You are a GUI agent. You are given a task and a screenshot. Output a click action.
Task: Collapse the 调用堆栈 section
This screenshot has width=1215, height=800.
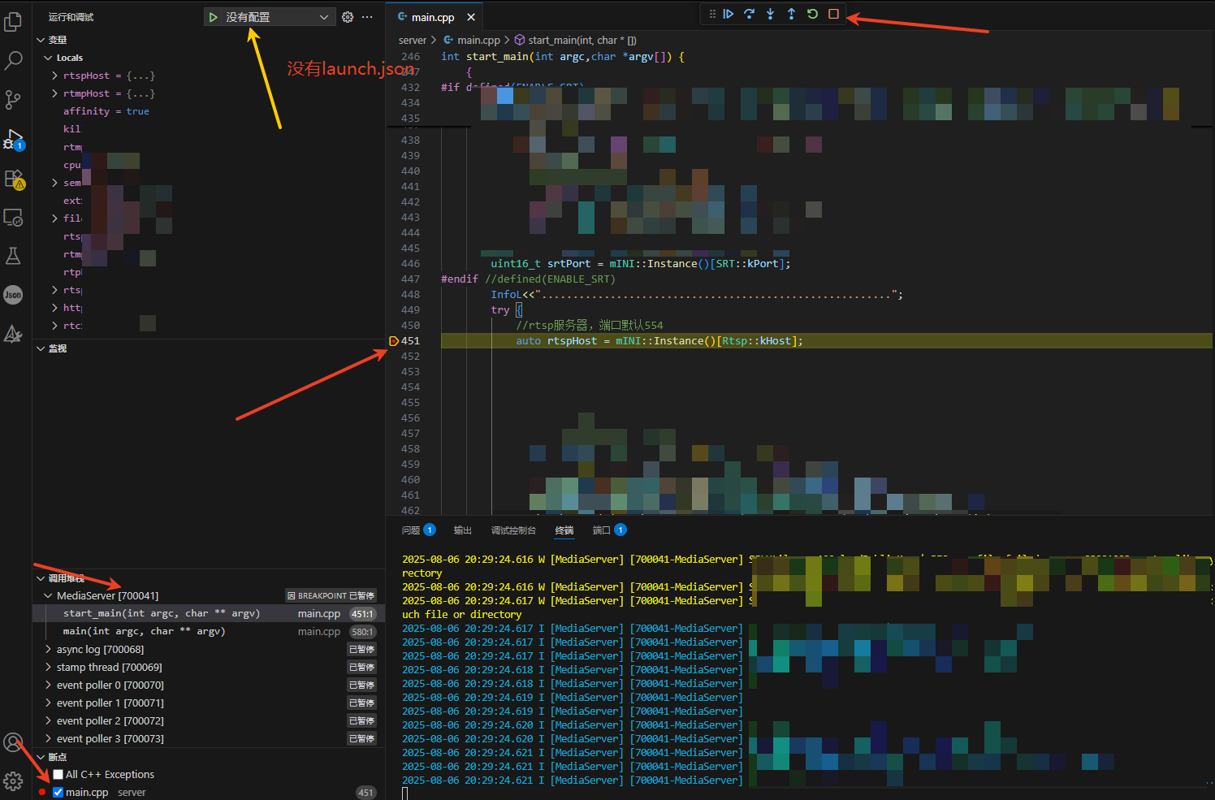click(x=41, y=578)
